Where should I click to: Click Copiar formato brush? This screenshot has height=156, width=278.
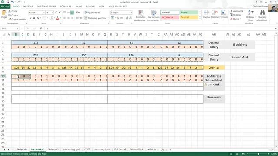[10, 19]
